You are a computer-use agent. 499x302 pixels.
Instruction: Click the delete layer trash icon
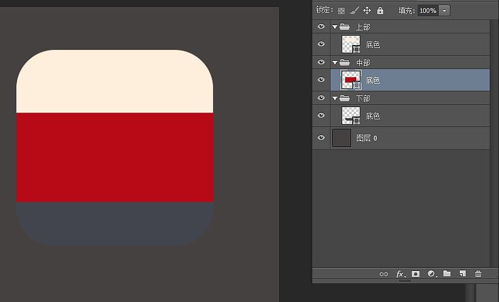(478, 273)
